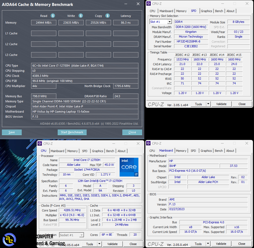254x248 pixels.
Task: Switch to CPU tab in the CPU-Z SPD window
Action: click(152, 11)
